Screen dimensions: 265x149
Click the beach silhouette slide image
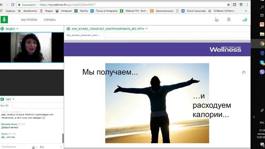[x=157, y=103]
